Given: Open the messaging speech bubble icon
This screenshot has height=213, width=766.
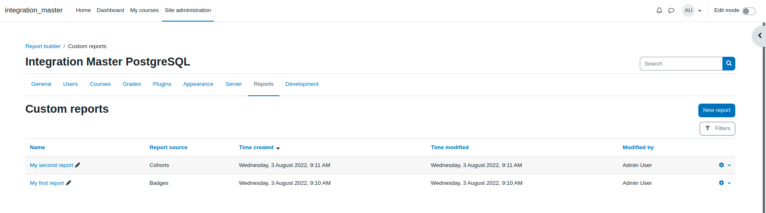Looking at the screenshot, I should click(x=671, y=10).
